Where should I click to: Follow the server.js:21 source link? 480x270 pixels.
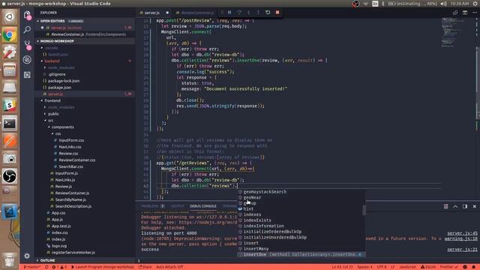[x=462, y=250]
